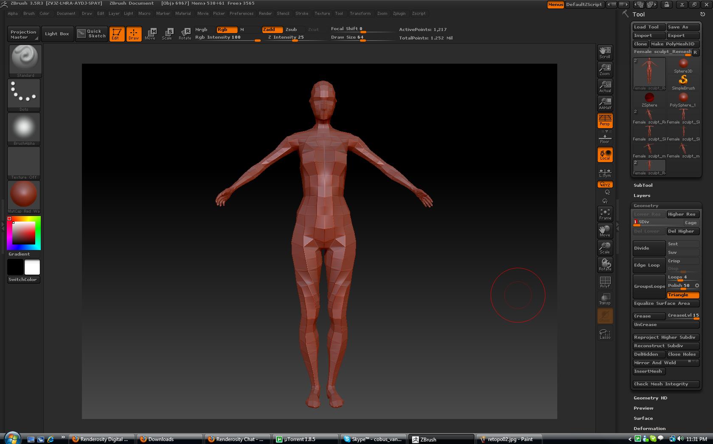Screen dimensions: 713x444
Task: Select the Edit mode button
Action: 117,34
